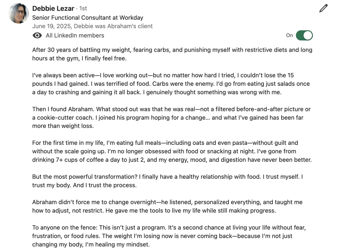Click the June 19, 2025 relationship line
The width and height of the screenshot is (337, 252).
[x=92, y=26]
